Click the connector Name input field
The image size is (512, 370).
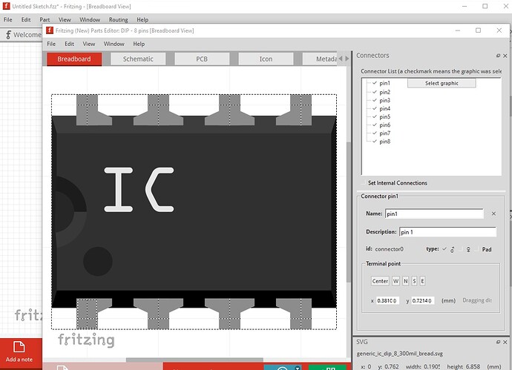coord(434,214)
